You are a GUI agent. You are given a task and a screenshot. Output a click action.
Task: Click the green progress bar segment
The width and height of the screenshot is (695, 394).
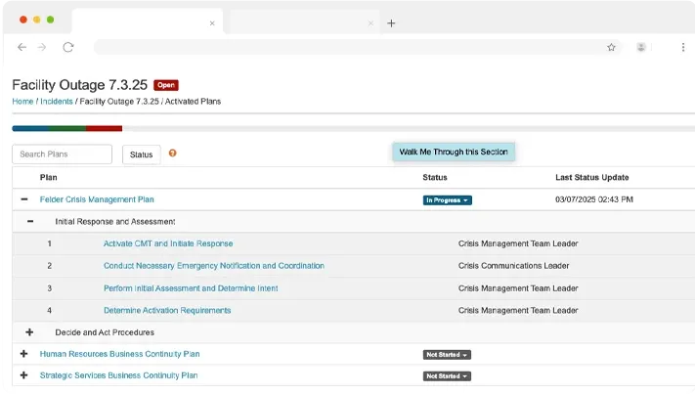click(x=67, y=128)
